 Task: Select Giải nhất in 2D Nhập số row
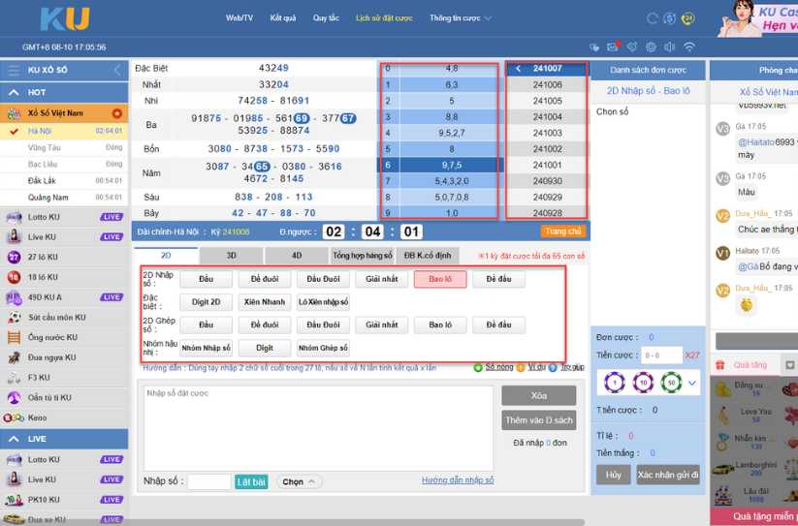(x=382, y=279)
